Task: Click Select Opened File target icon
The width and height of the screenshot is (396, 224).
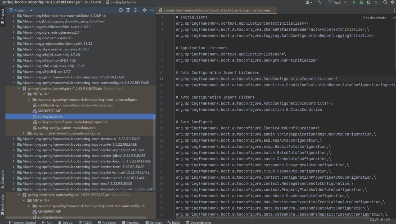Action: pyautogui.click(x=121, y=10)
